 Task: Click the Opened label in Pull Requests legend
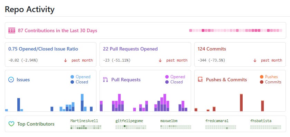[x=178, y=77]
